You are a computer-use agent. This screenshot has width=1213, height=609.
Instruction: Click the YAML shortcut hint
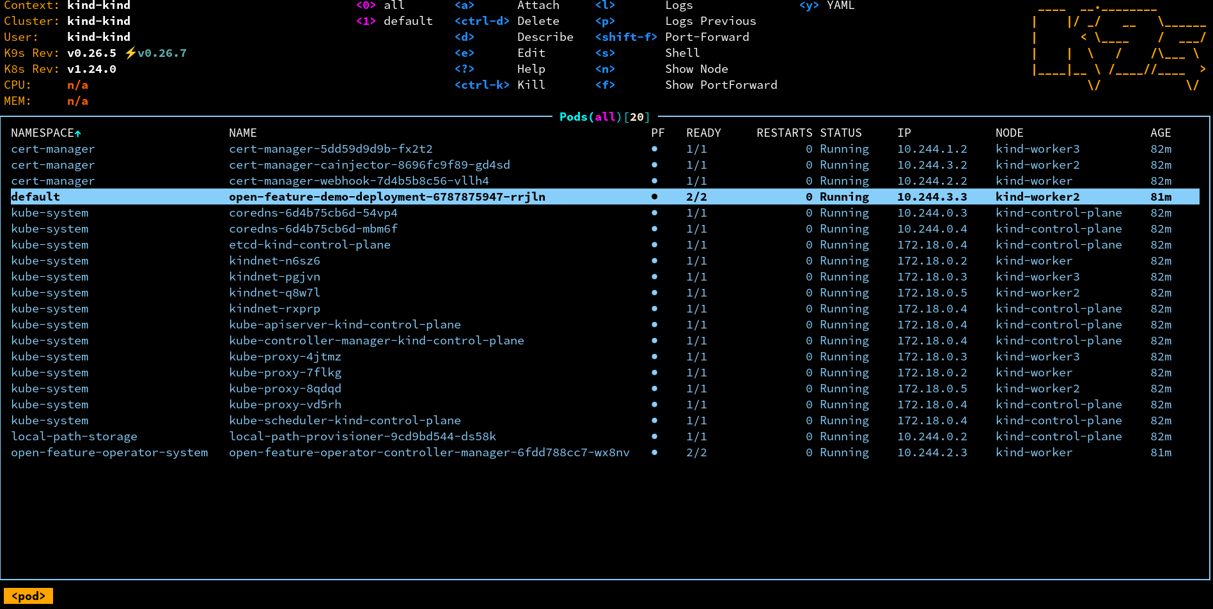tap(840, 6)
